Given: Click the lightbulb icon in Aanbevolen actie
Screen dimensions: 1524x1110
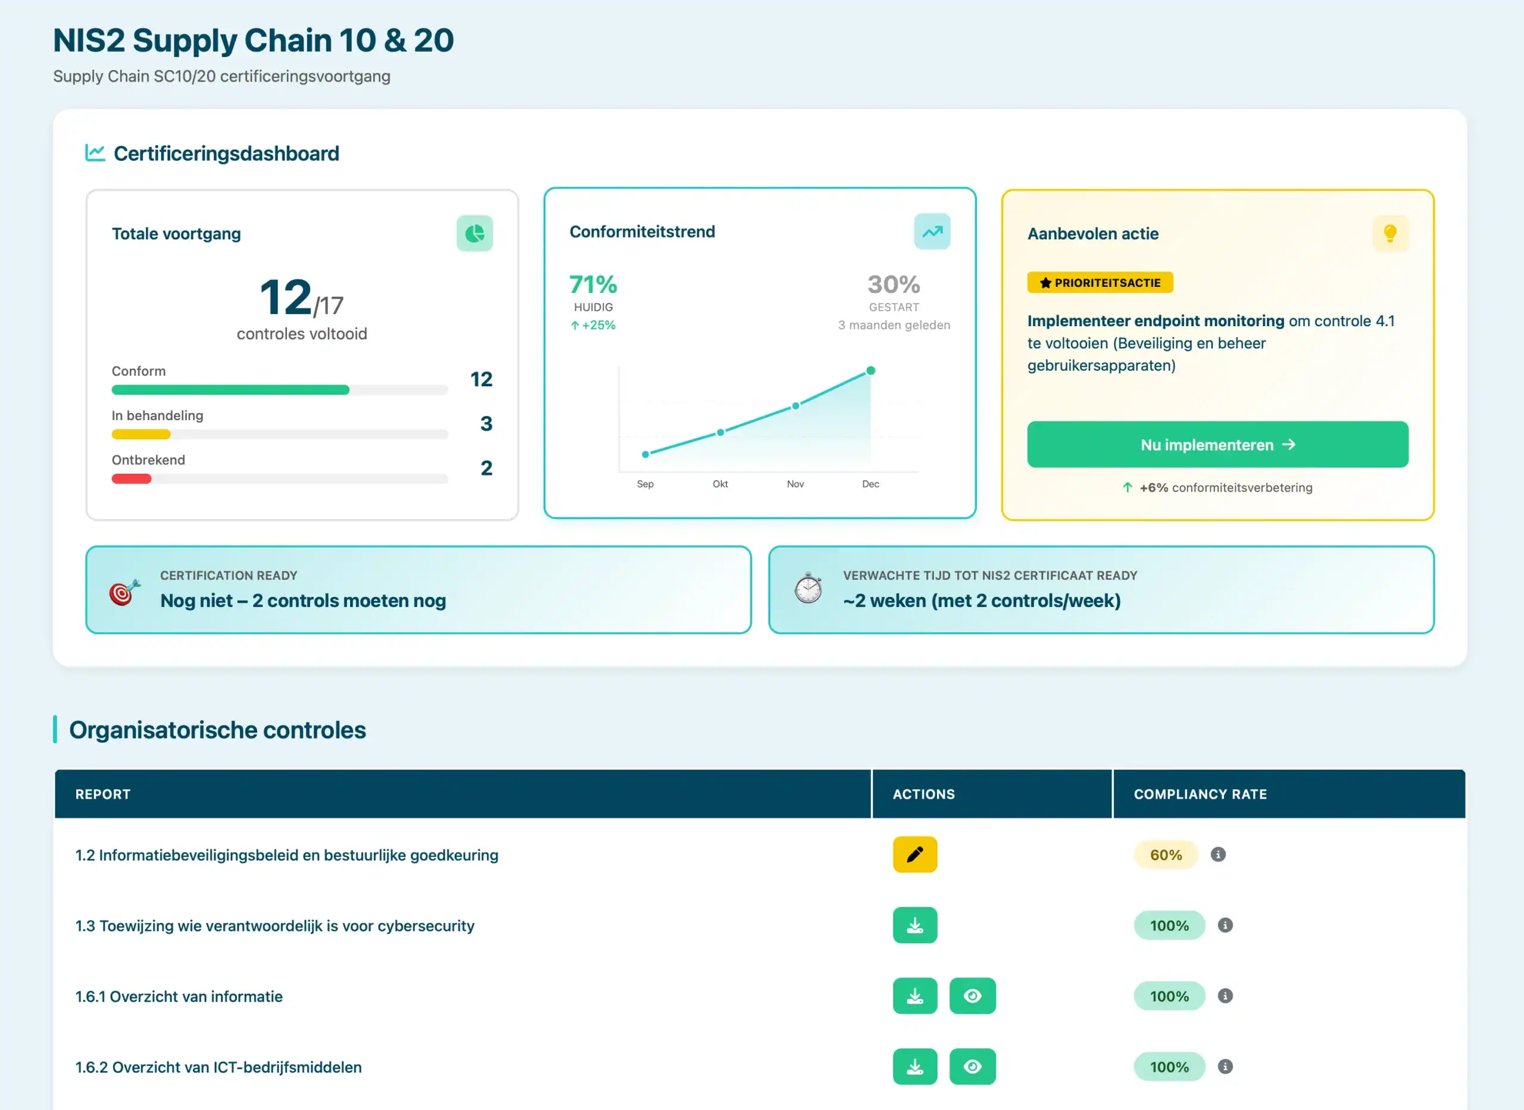Looking at the screenshot, I should point(1389,233).
